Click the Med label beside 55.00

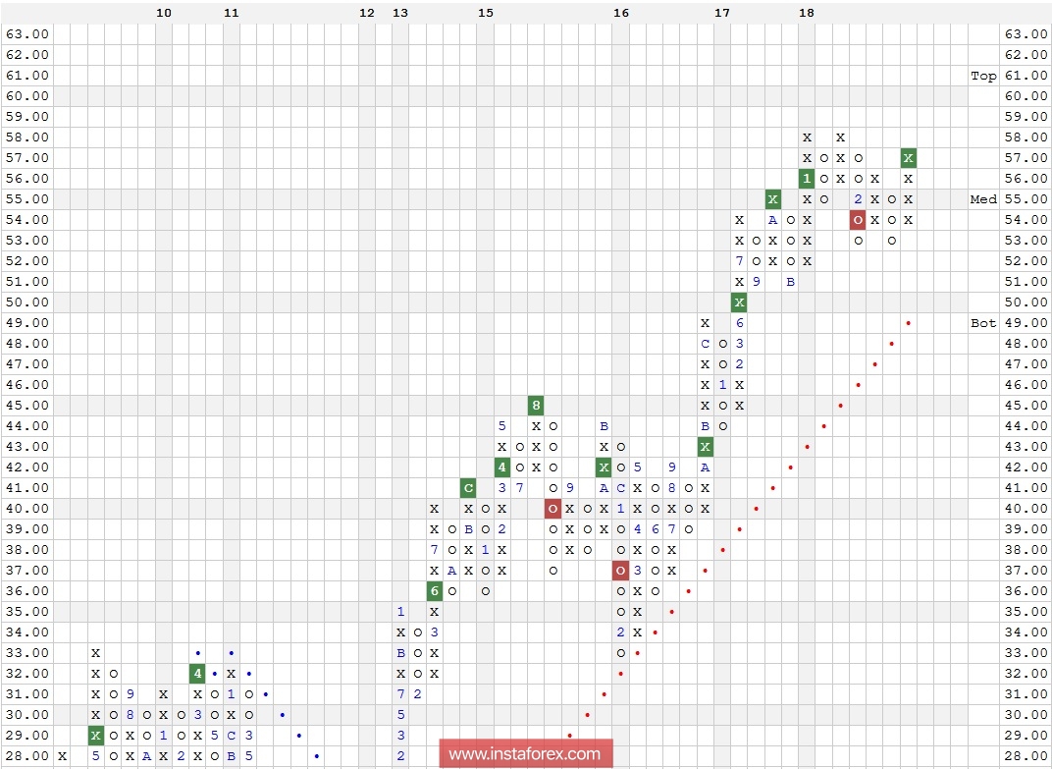coord(983,199)
